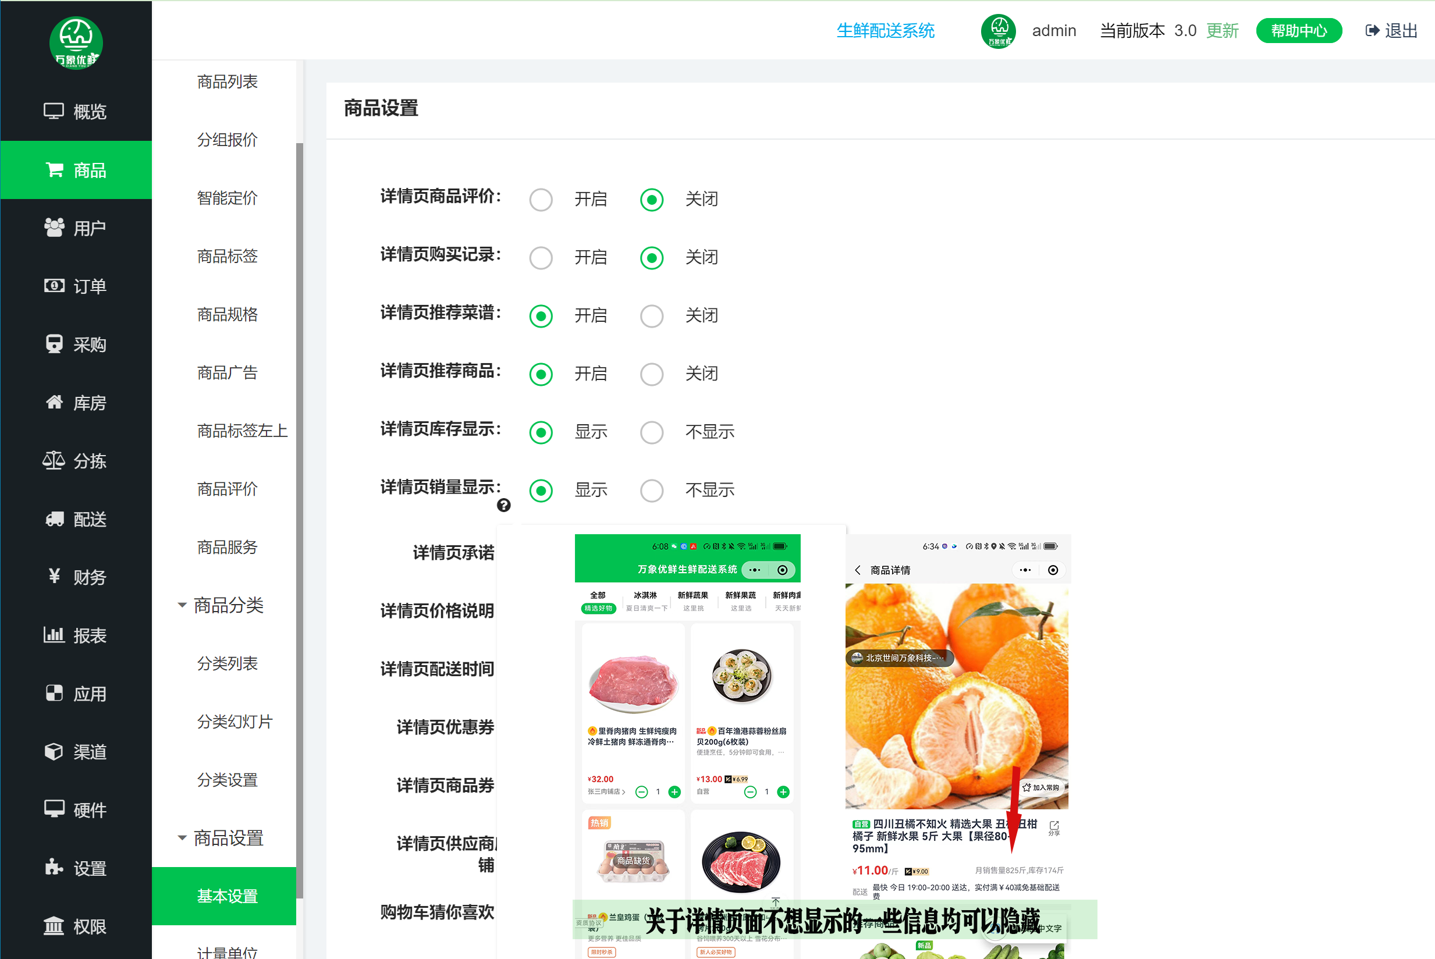Click the 加入常购 button on product image
1435x959 pixels.
point(1041,787)
